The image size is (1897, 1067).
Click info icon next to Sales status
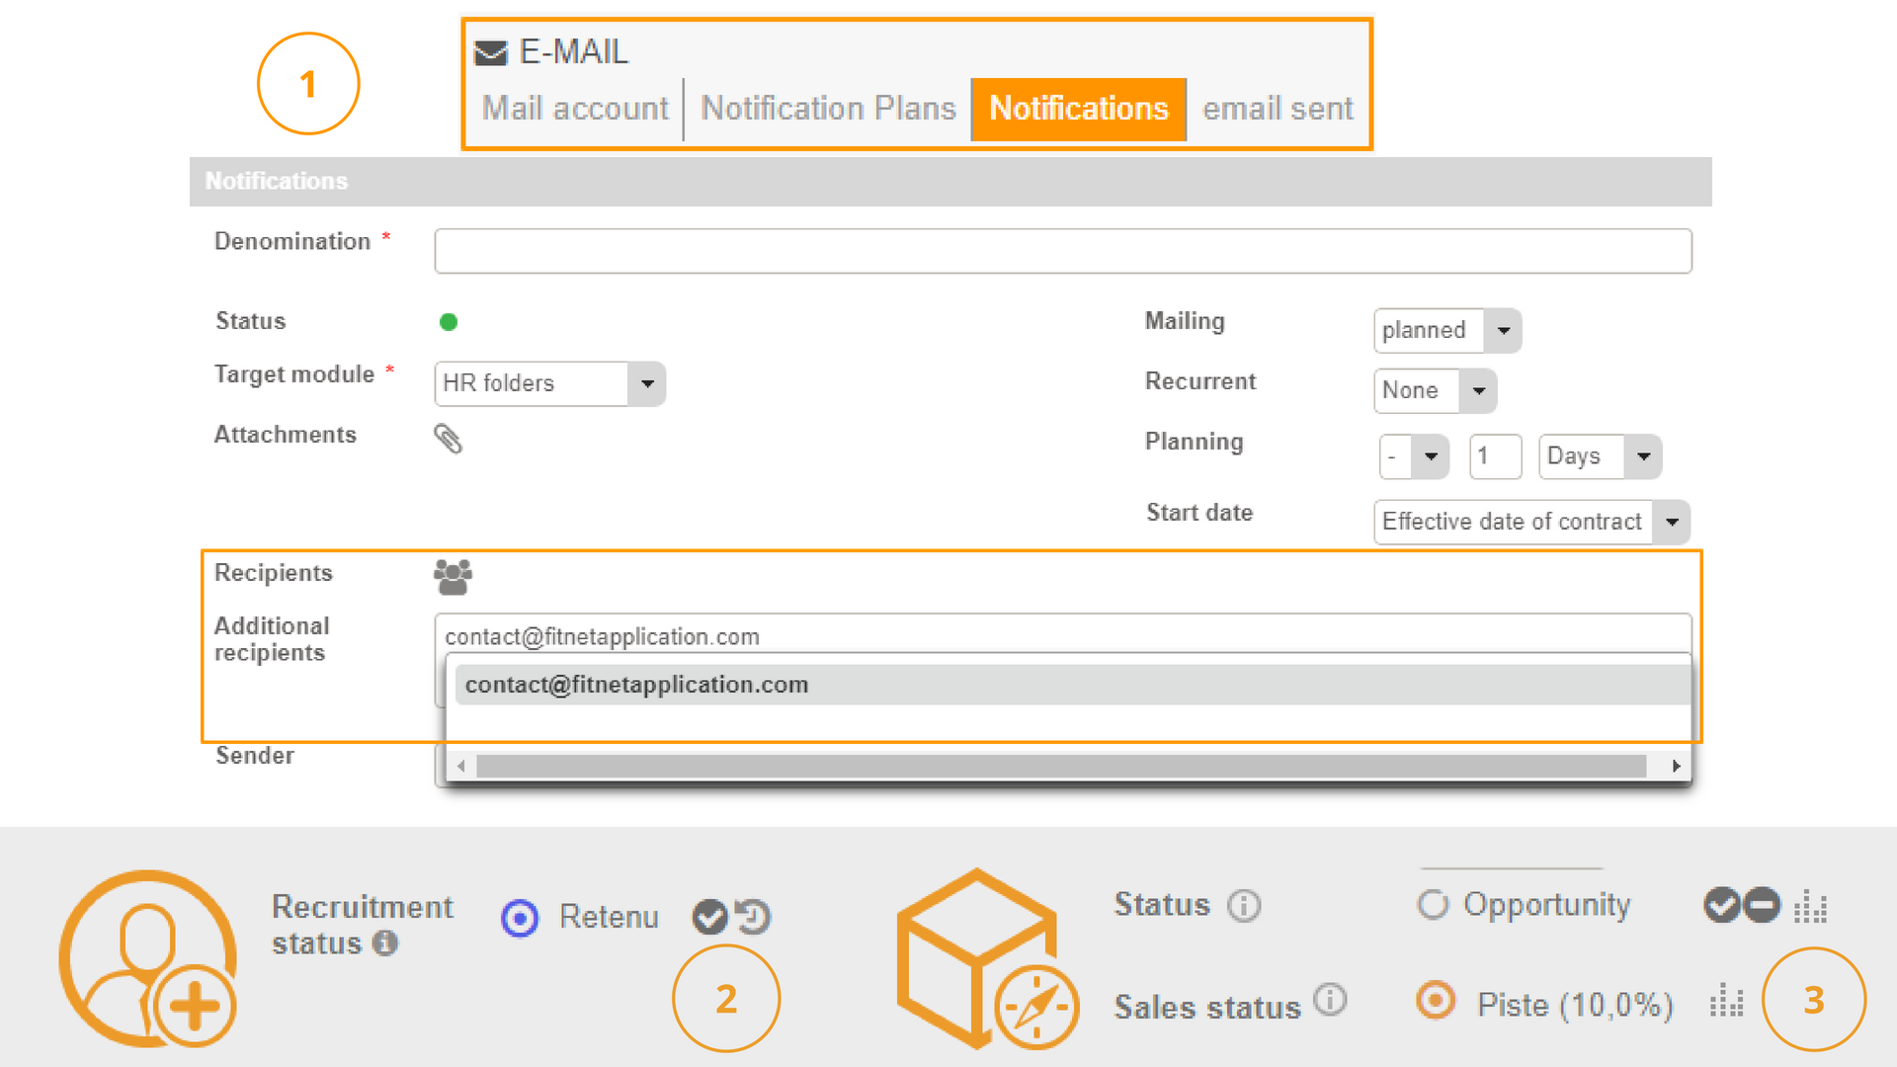1330,1001
